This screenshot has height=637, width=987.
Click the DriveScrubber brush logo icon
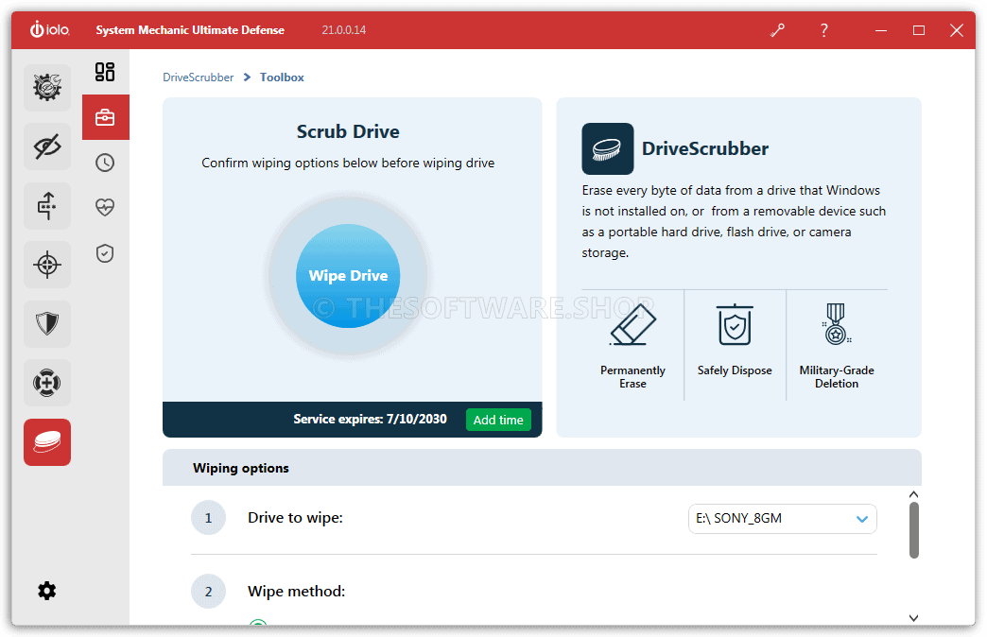(x=608, y=148)
